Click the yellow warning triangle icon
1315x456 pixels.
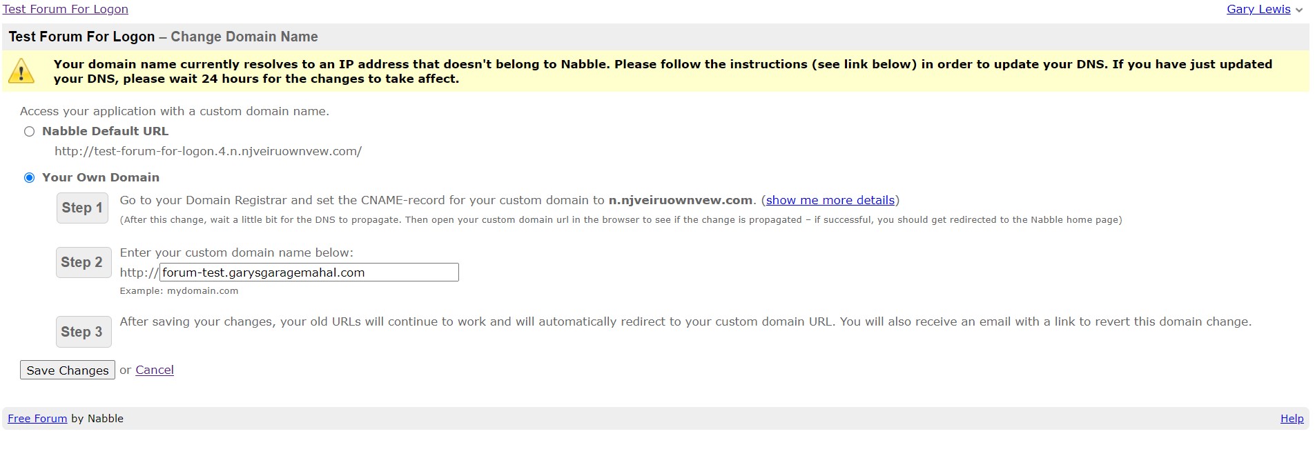click(21, 71)
